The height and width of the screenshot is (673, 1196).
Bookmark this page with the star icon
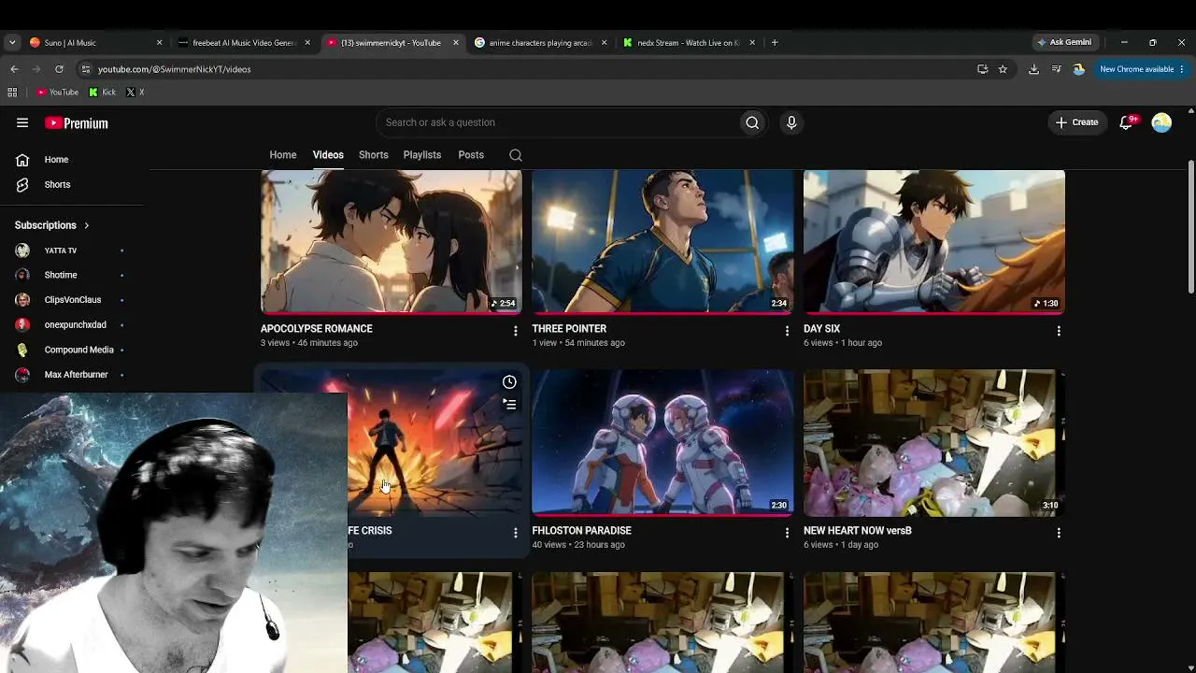point(1003,69)
